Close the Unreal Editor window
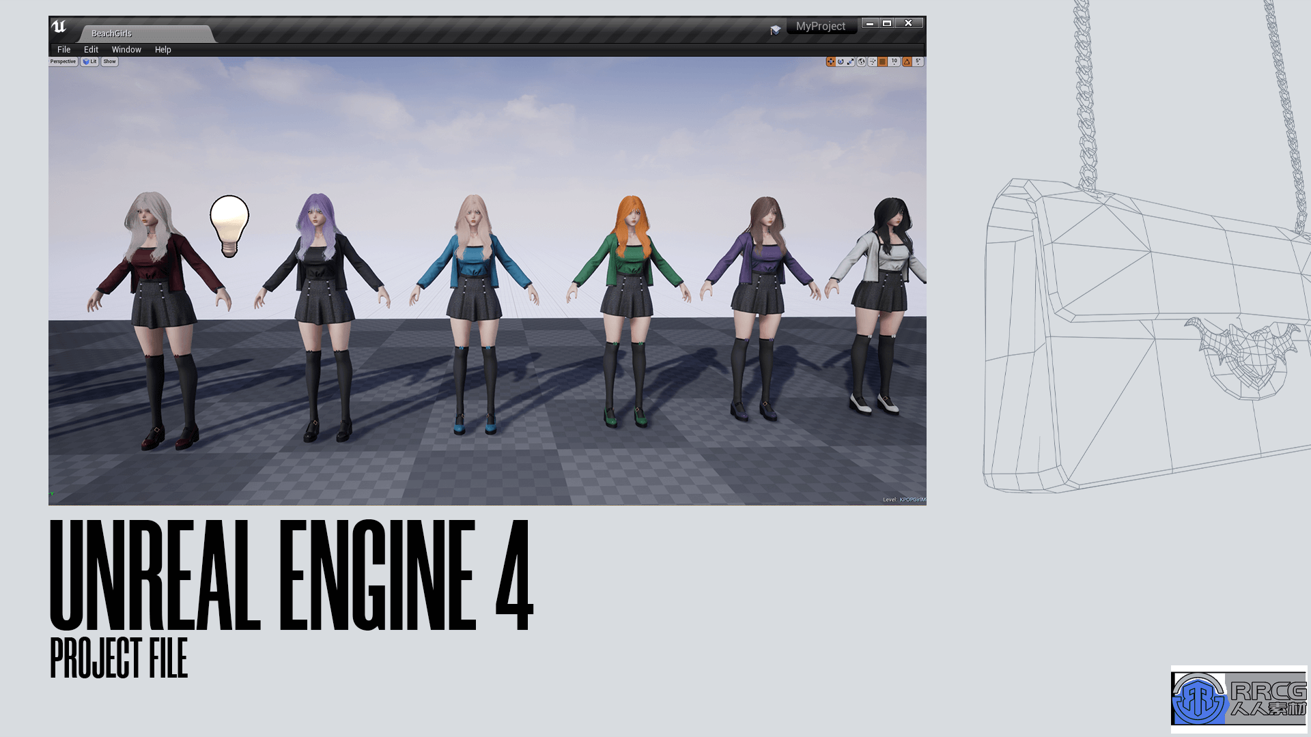Screen dimensions: 1311x737 (909, 23)
